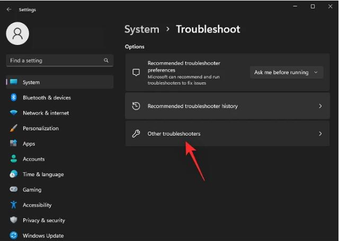Click the System monitor icon in sidebar
Image resolution: width=339 pixels, height=241 pixels.
click(14, 82)
